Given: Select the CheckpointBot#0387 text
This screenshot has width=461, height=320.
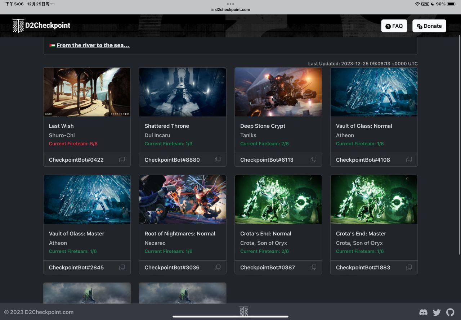Looking at the screenshot, I should pyautogui.click(x=268, y=267).
